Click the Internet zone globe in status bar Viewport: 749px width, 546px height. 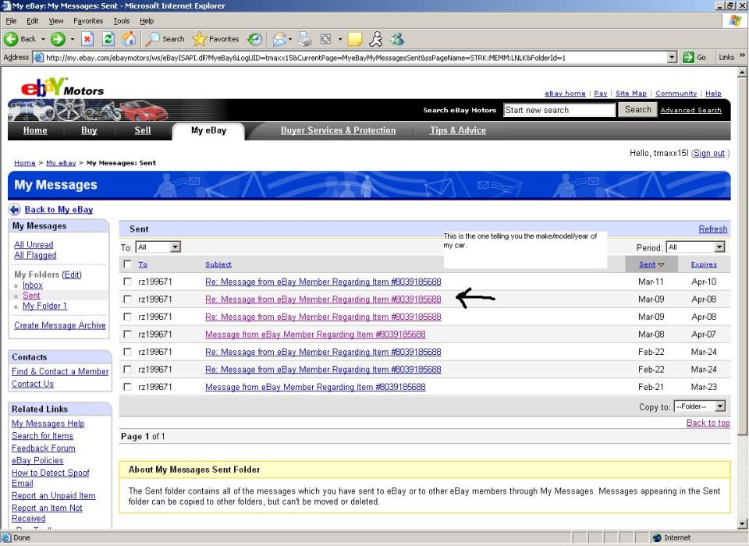pyautogui.click(x=657, y=537)
